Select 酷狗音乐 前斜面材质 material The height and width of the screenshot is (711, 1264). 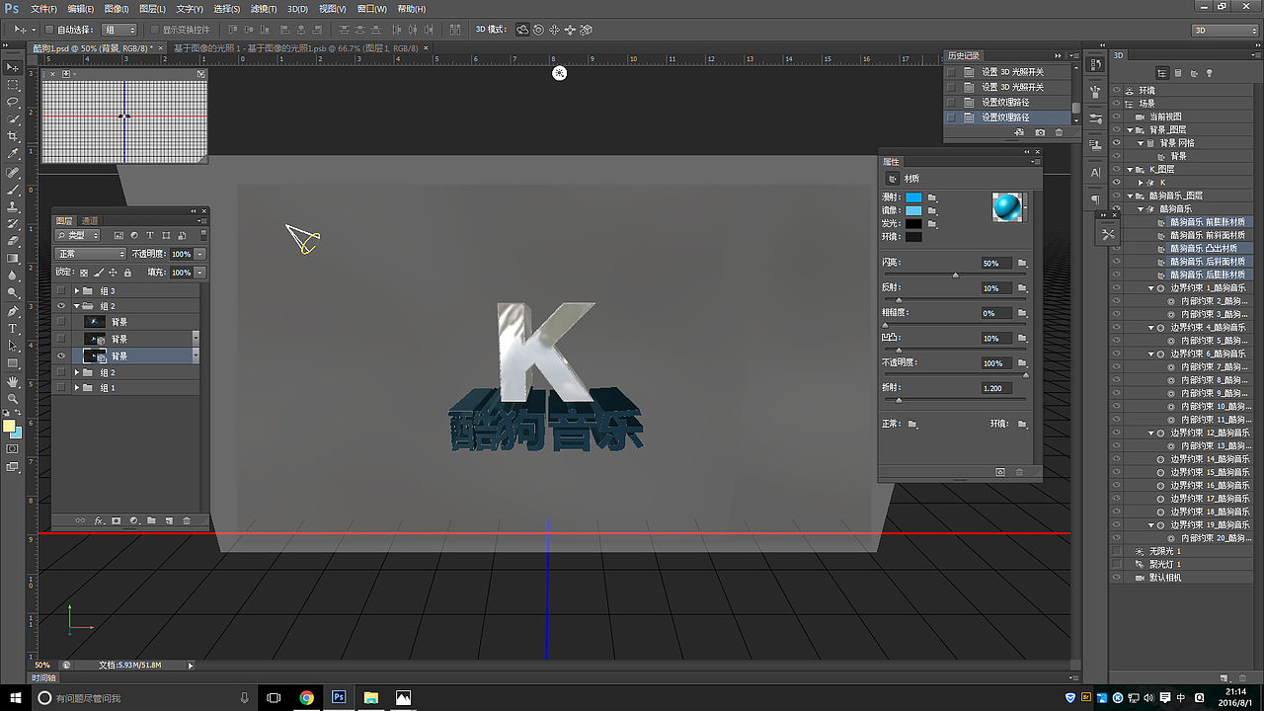click(x=1207, y=235)
